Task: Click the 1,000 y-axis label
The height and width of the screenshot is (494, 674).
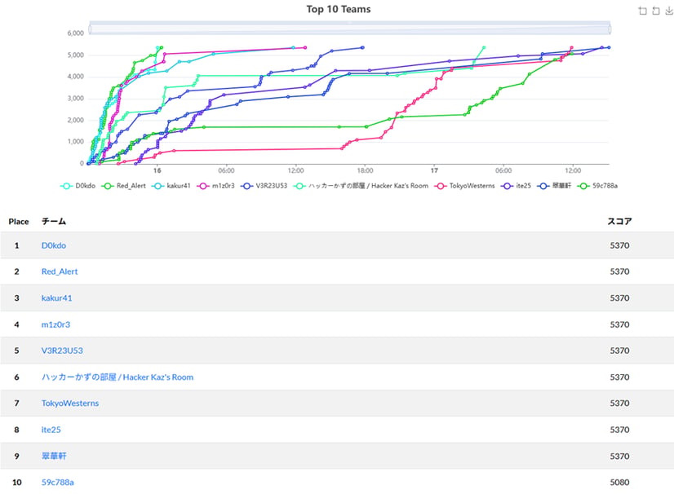Action: pyautogui.click(x=76, y=142)
